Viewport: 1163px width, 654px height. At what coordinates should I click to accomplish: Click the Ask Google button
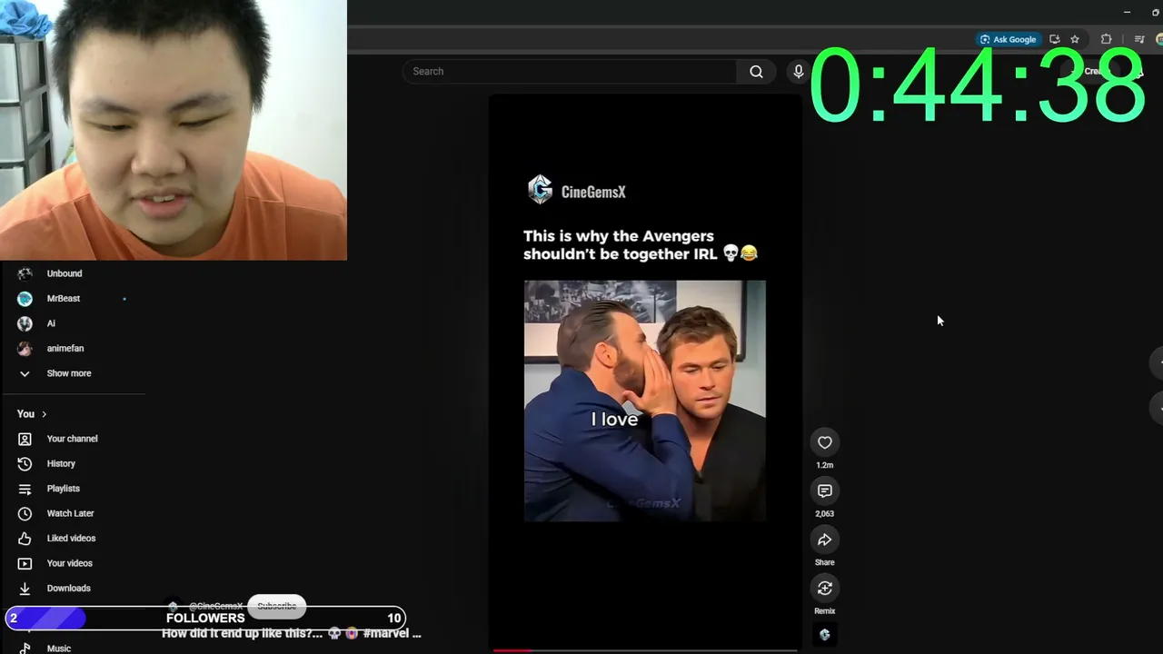1008,39
